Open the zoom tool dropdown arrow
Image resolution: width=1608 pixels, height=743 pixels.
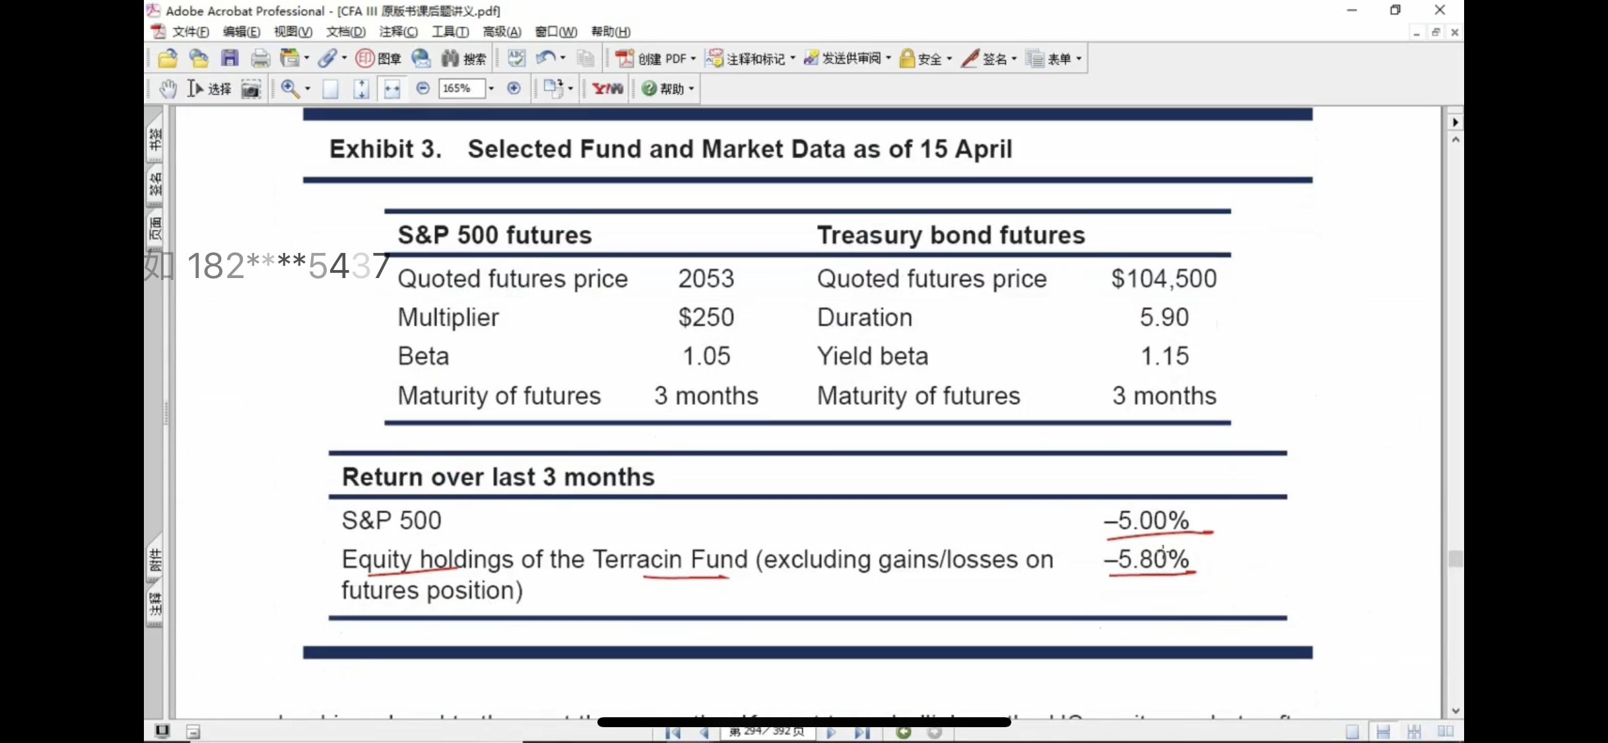click(x=308, y=88)
